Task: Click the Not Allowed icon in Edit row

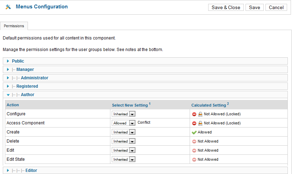Action: click(x=194, y=150)
